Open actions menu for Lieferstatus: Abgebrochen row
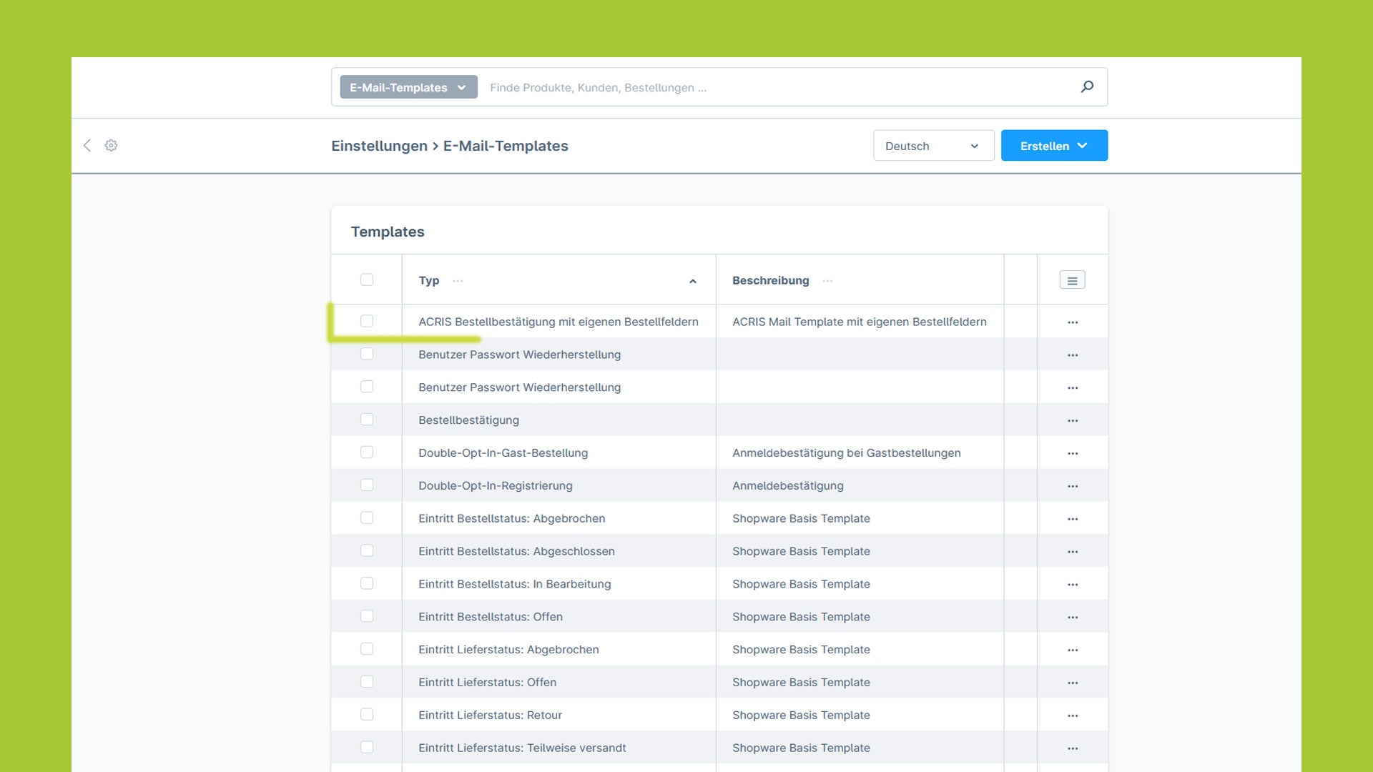The image size is (1373, 772). pos(1073,650)
